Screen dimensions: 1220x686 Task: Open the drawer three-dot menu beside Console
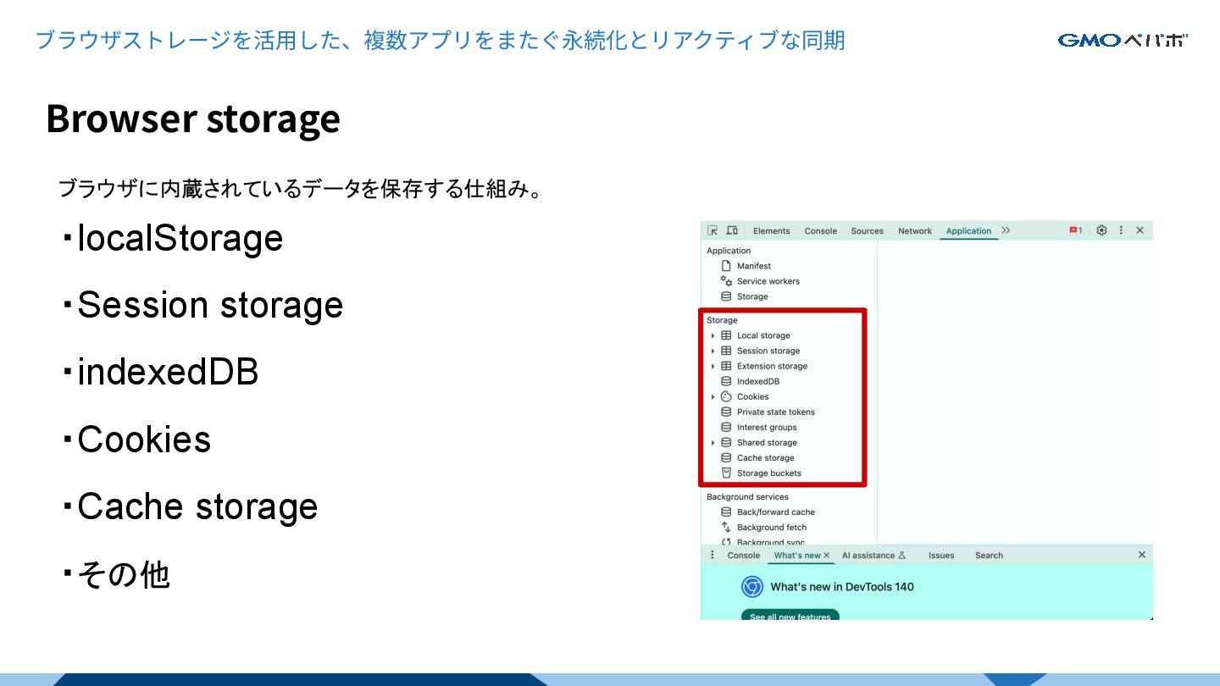(712, 555)
